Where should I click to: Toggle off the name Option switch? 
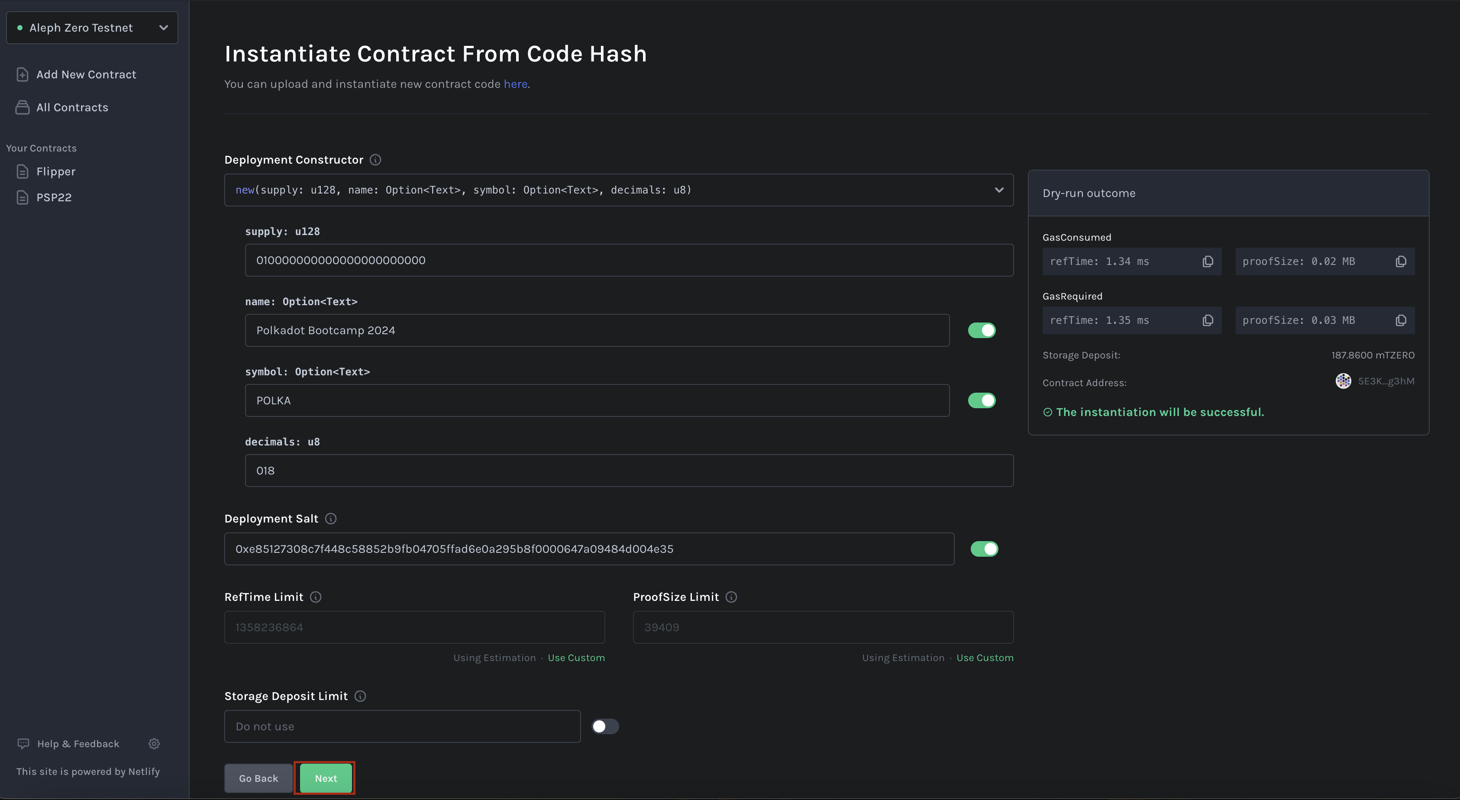tap(982, 330)
